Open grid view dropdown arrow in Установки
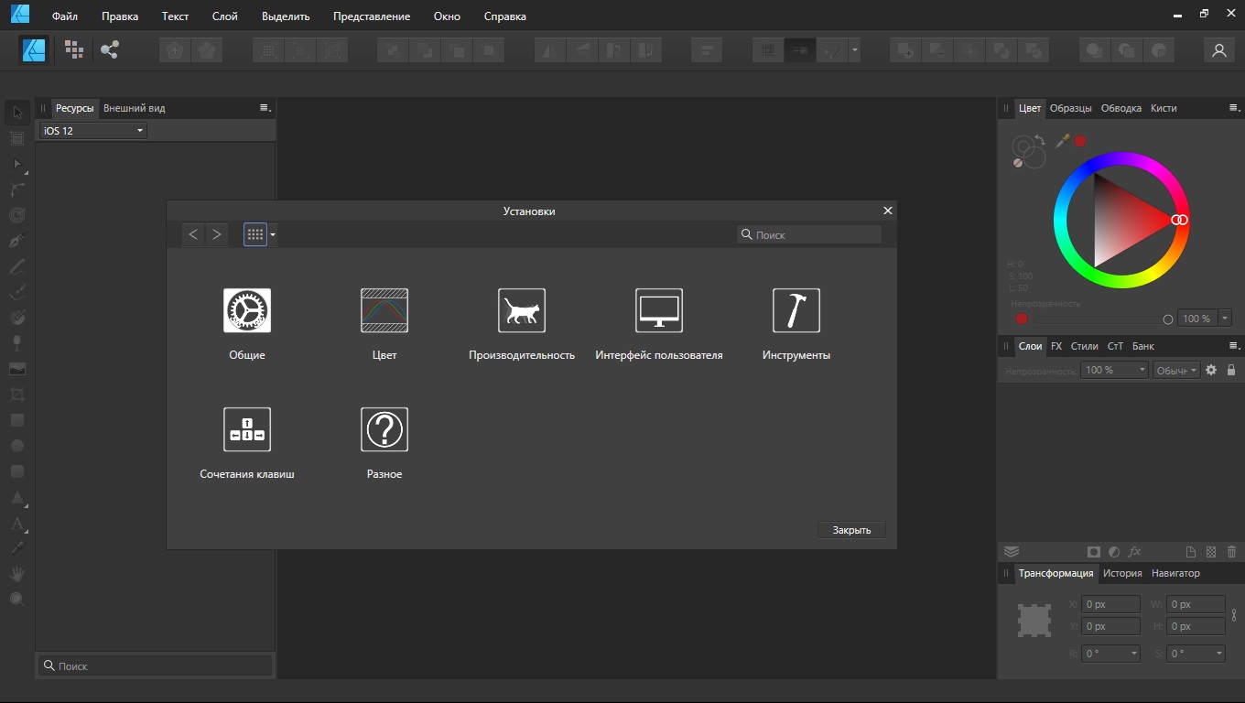1245x703 pixels. click(273, 235)
